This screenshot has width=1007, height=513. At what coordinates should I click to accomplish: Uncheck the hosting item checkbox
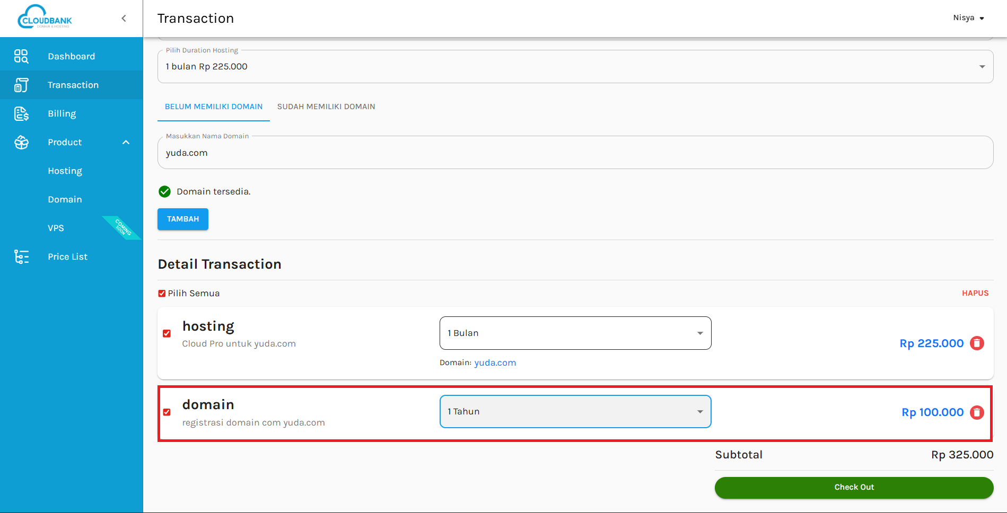[167, 333]
